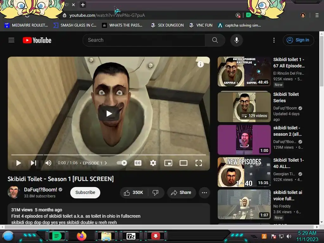Dislike the video

[155, 193]
